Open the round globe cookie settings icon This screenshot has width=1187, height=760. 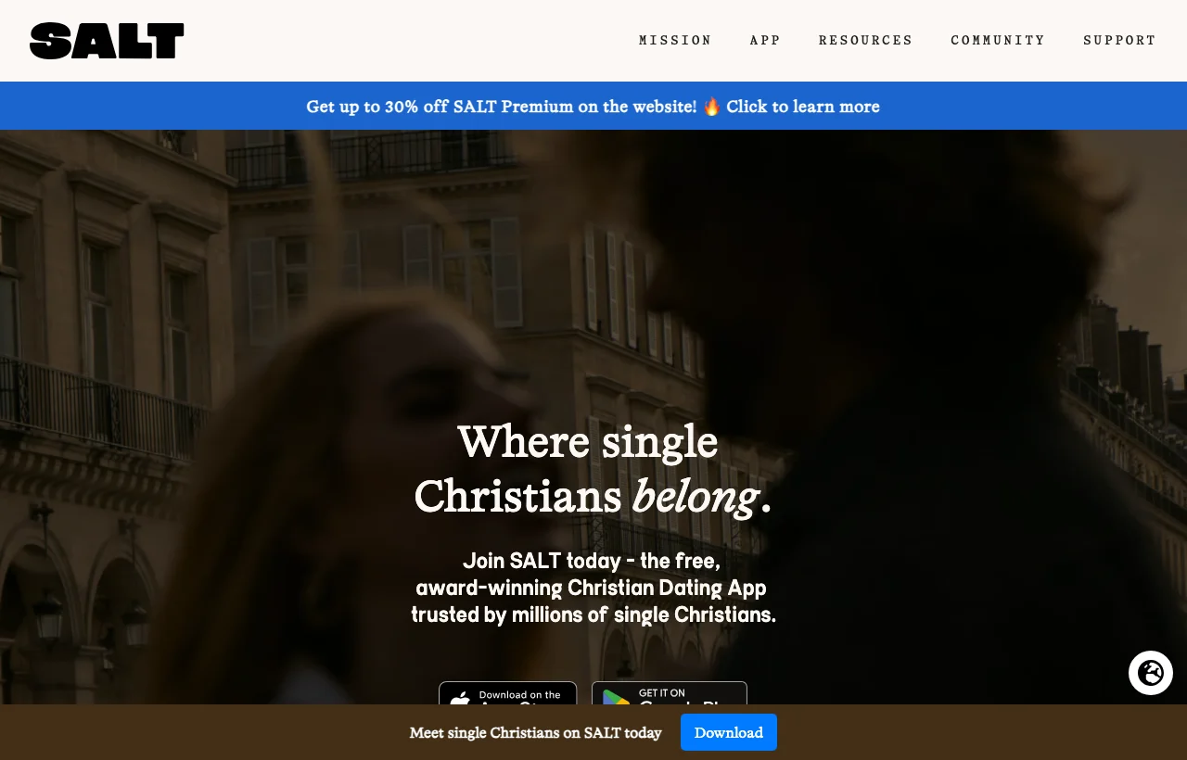(1151, 673)
